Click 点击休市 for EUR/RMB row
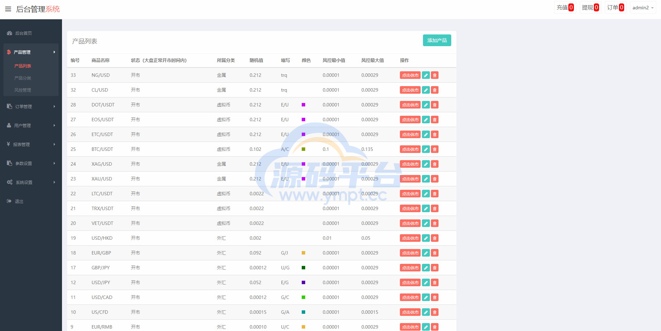Screen dimensions: 661x331 click(x=410, y=327)
